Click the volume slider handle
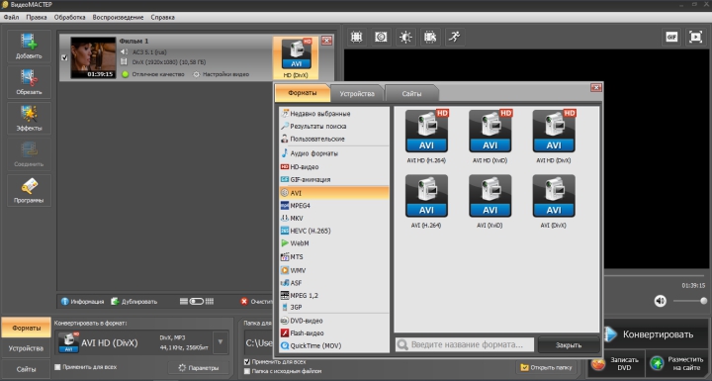This screenshot has height=381, width=712. [703, 301]
